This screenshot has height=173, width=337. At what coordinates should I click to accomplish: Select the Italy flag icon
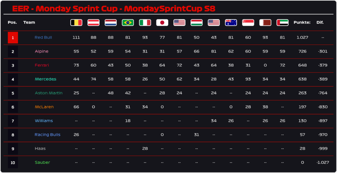coord(145,23)
